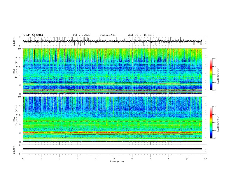Click the time axis tick label '0'
This screenshot has width=231, height=178.
pos(23,159)
